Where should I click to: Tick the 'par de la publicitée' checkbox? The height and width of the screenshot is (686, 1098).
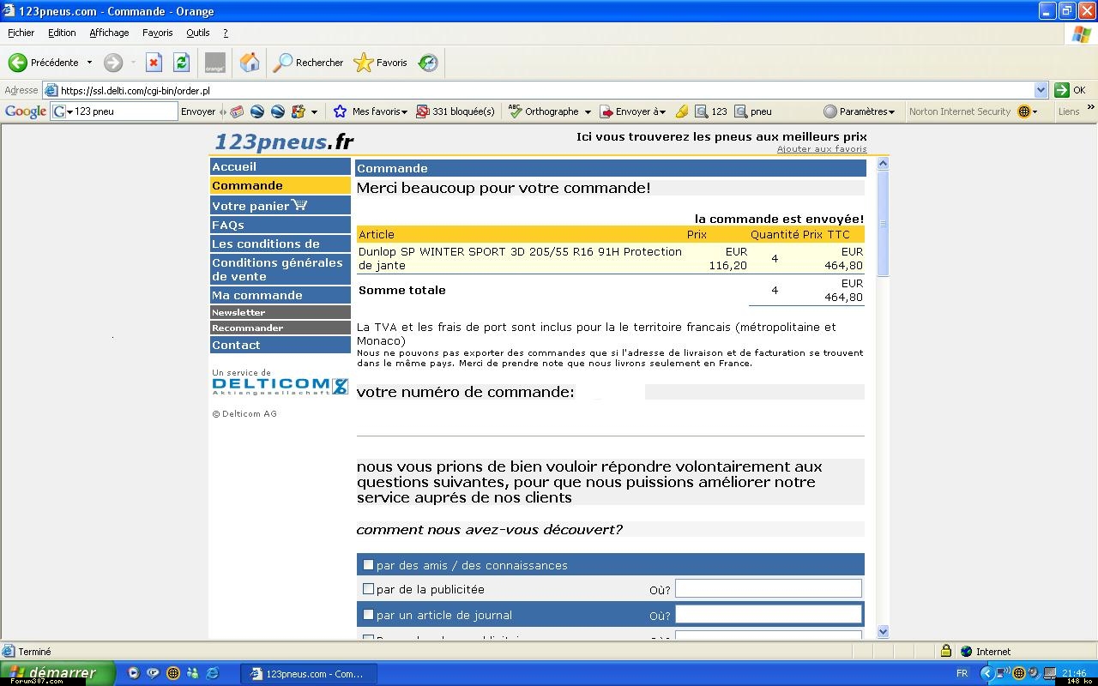tap(368, 589)
